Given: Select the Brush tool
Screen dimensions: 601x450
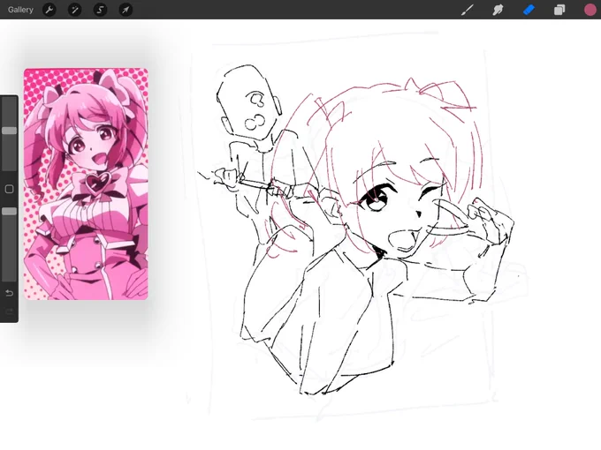Looking at the screenshot, I should [468, 10].
